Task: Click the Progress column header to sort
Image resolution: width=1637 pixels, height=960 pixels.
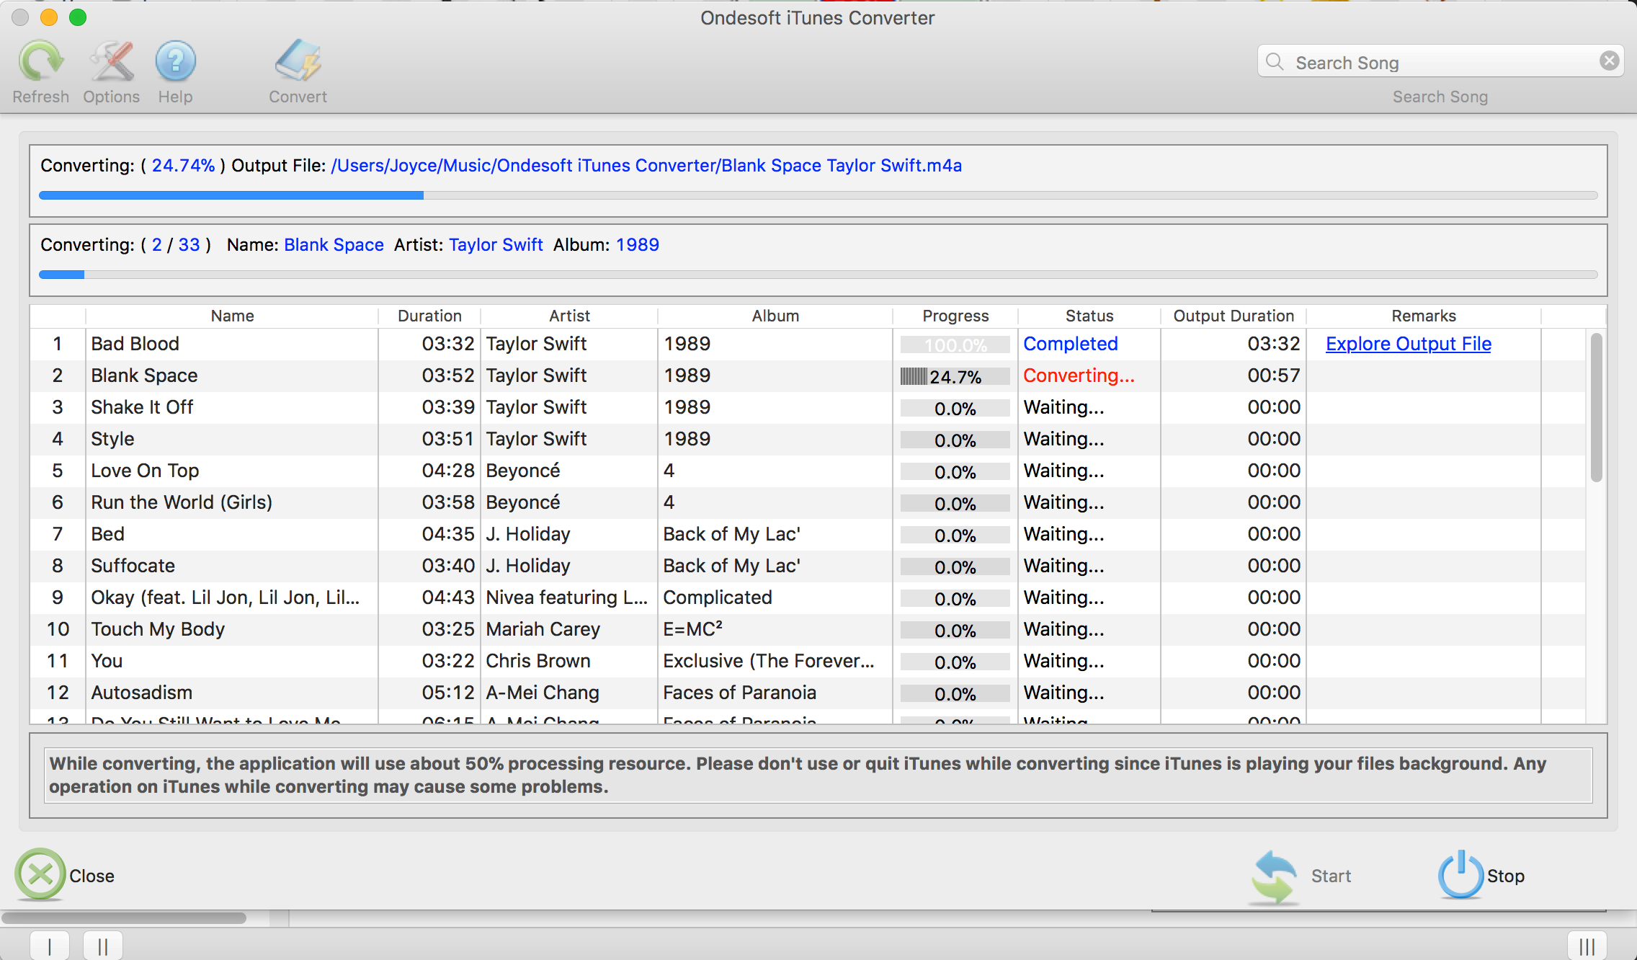Action: coord(955,316)
